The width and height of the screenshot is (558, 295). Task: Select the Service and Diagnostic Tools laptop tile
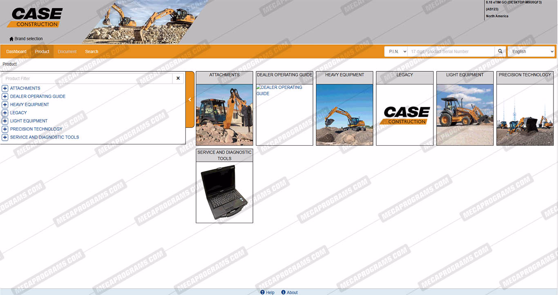pos(224,192)
